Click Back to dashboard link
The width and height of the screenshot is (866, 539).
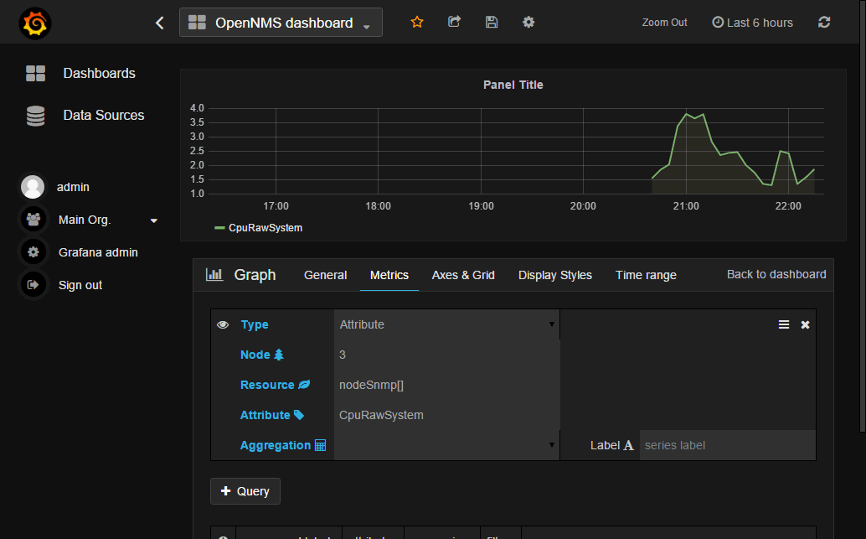tap(776, 274)
